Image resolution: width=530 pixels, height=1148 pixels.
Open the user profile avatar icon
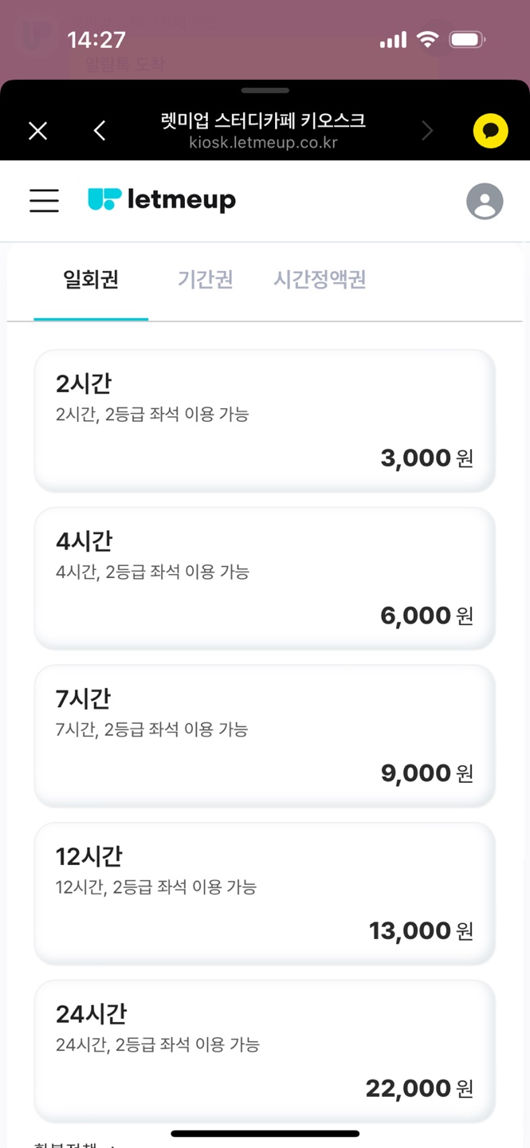point(485,201)
